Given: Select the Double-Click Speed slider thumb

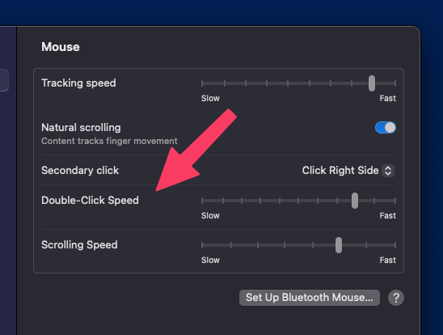Looking at the screenshot, I should [355, 201].
